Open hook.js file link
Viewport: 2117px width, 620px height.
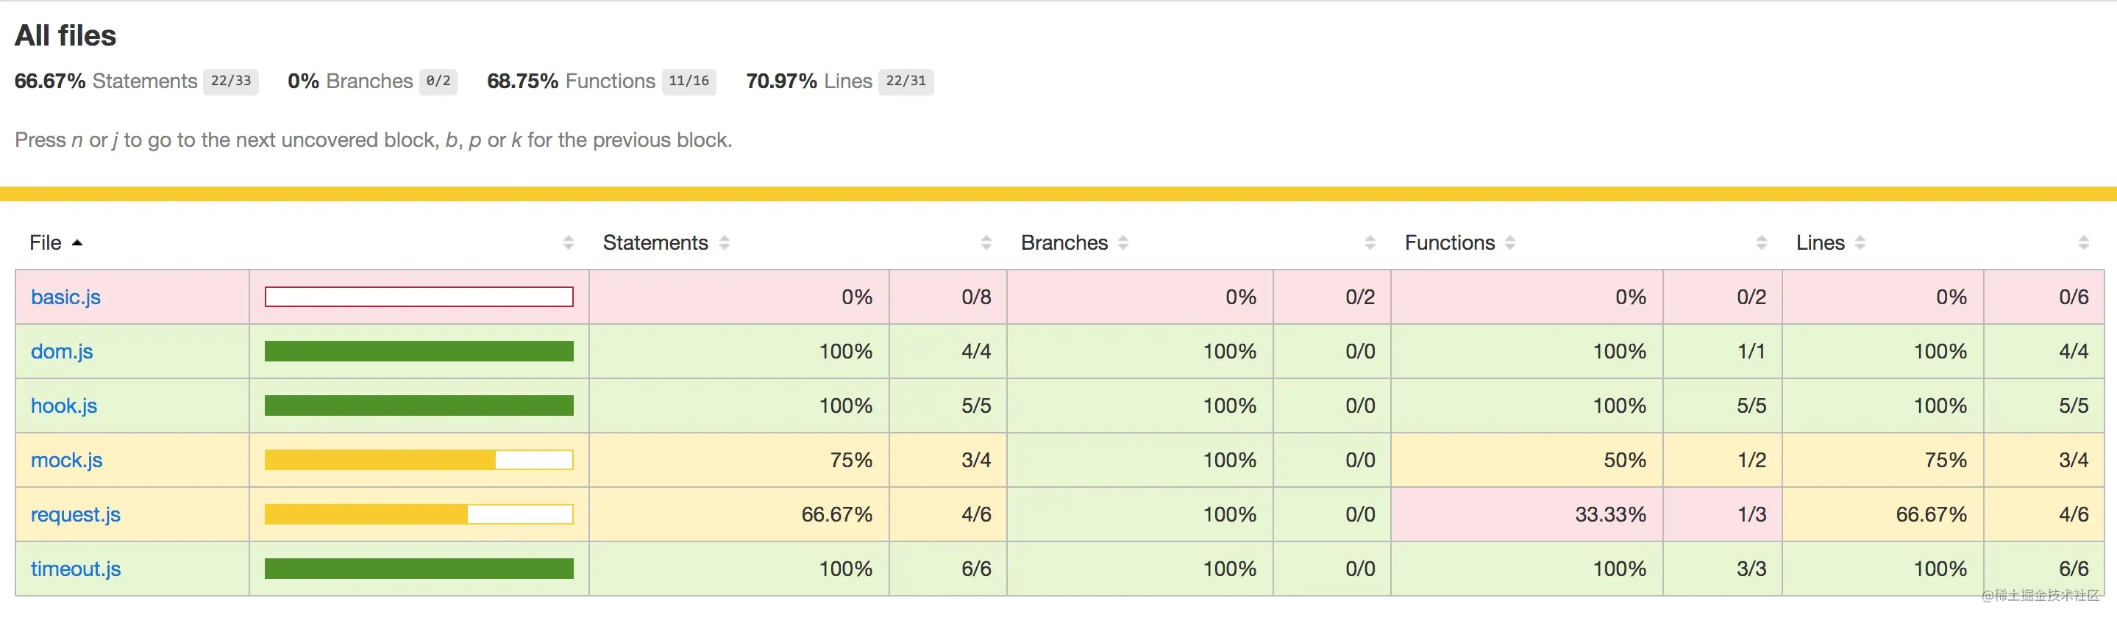pyautogui.click(x=64, y=405)
